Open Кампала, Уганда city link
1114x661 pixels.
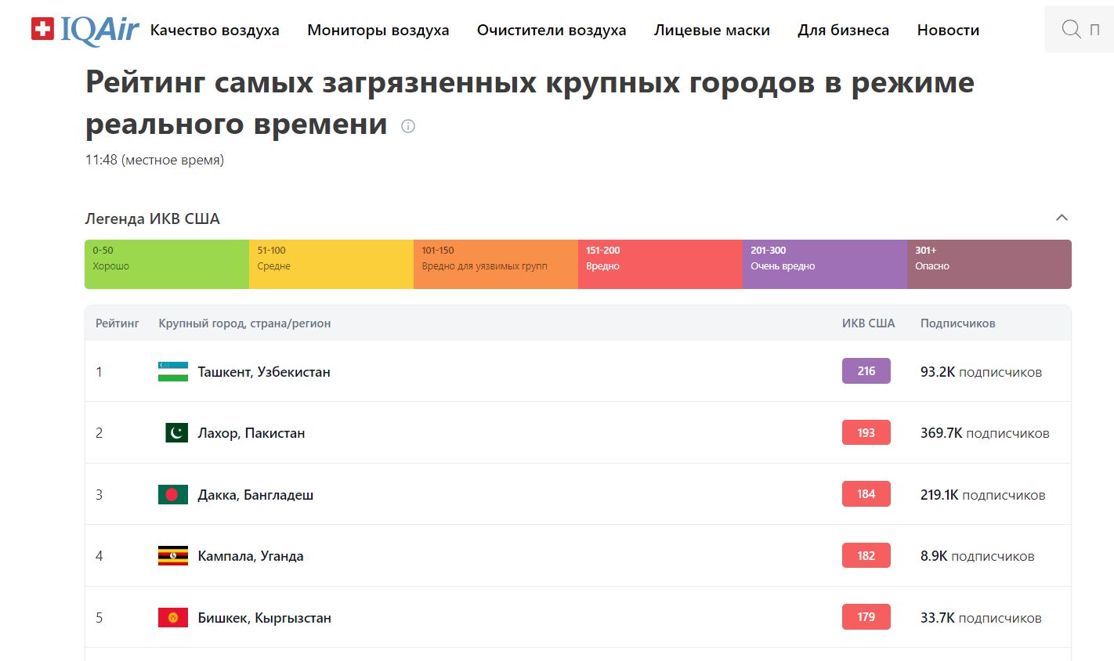(251, 556)
